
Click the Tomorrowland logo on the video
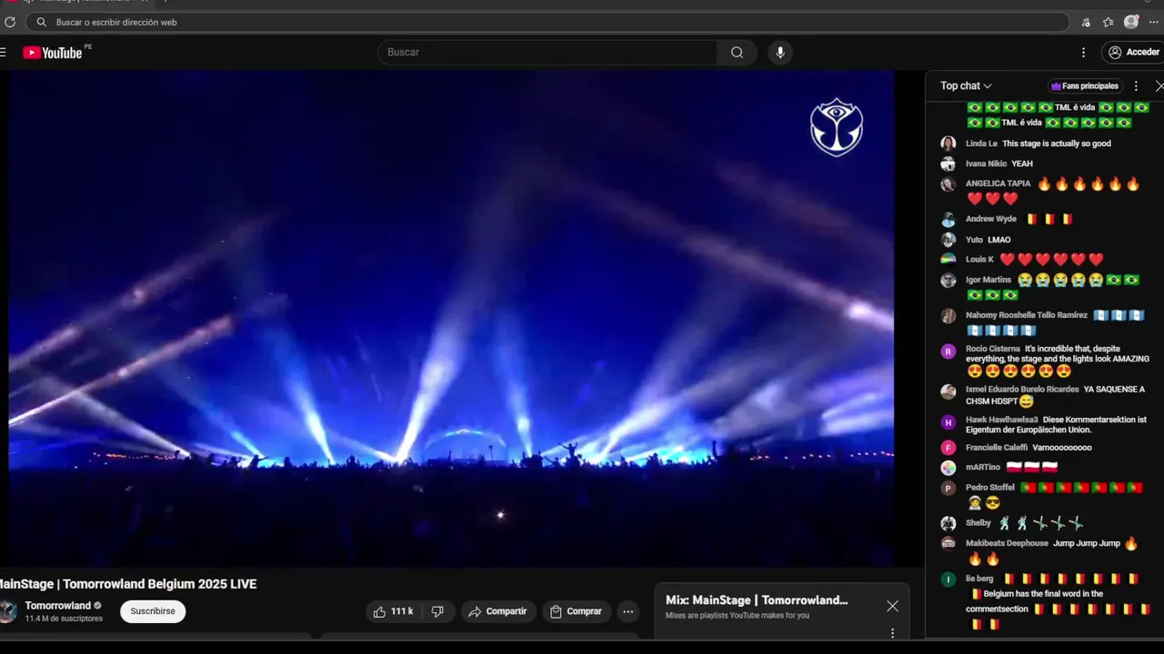coord(837,127)
